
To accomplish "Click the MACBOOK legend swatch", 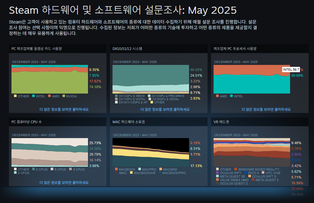I will pyautogui.click(x=116, y=169).
